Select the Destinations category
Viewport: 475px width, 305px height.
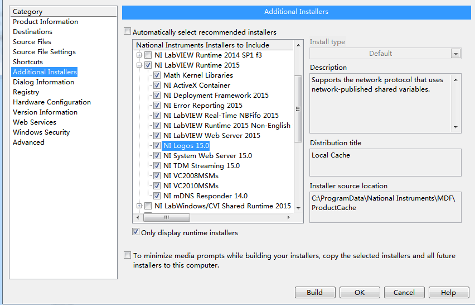(x=32, y=32)
